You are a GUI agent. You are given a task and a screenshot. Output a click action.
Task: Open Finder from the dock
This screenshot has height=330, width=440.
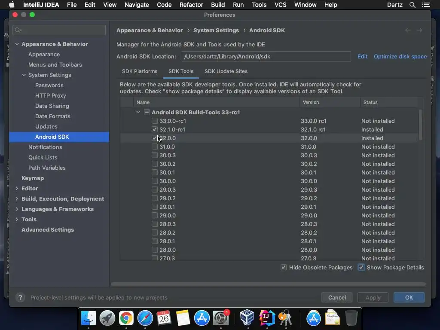89,318
